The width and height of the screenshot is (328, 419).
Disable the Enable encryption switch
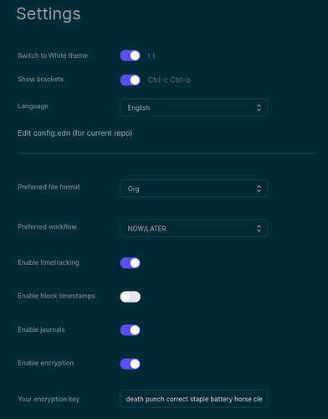tap(131, 364)
